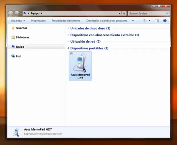This screenshot has height=145, width=177.
Task: Click the refresh button beside address bar
Action: click(x=124, y=14)
